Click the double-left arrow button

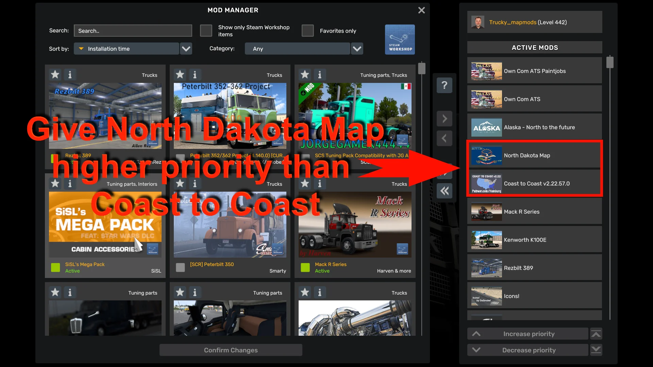point(444,191)
